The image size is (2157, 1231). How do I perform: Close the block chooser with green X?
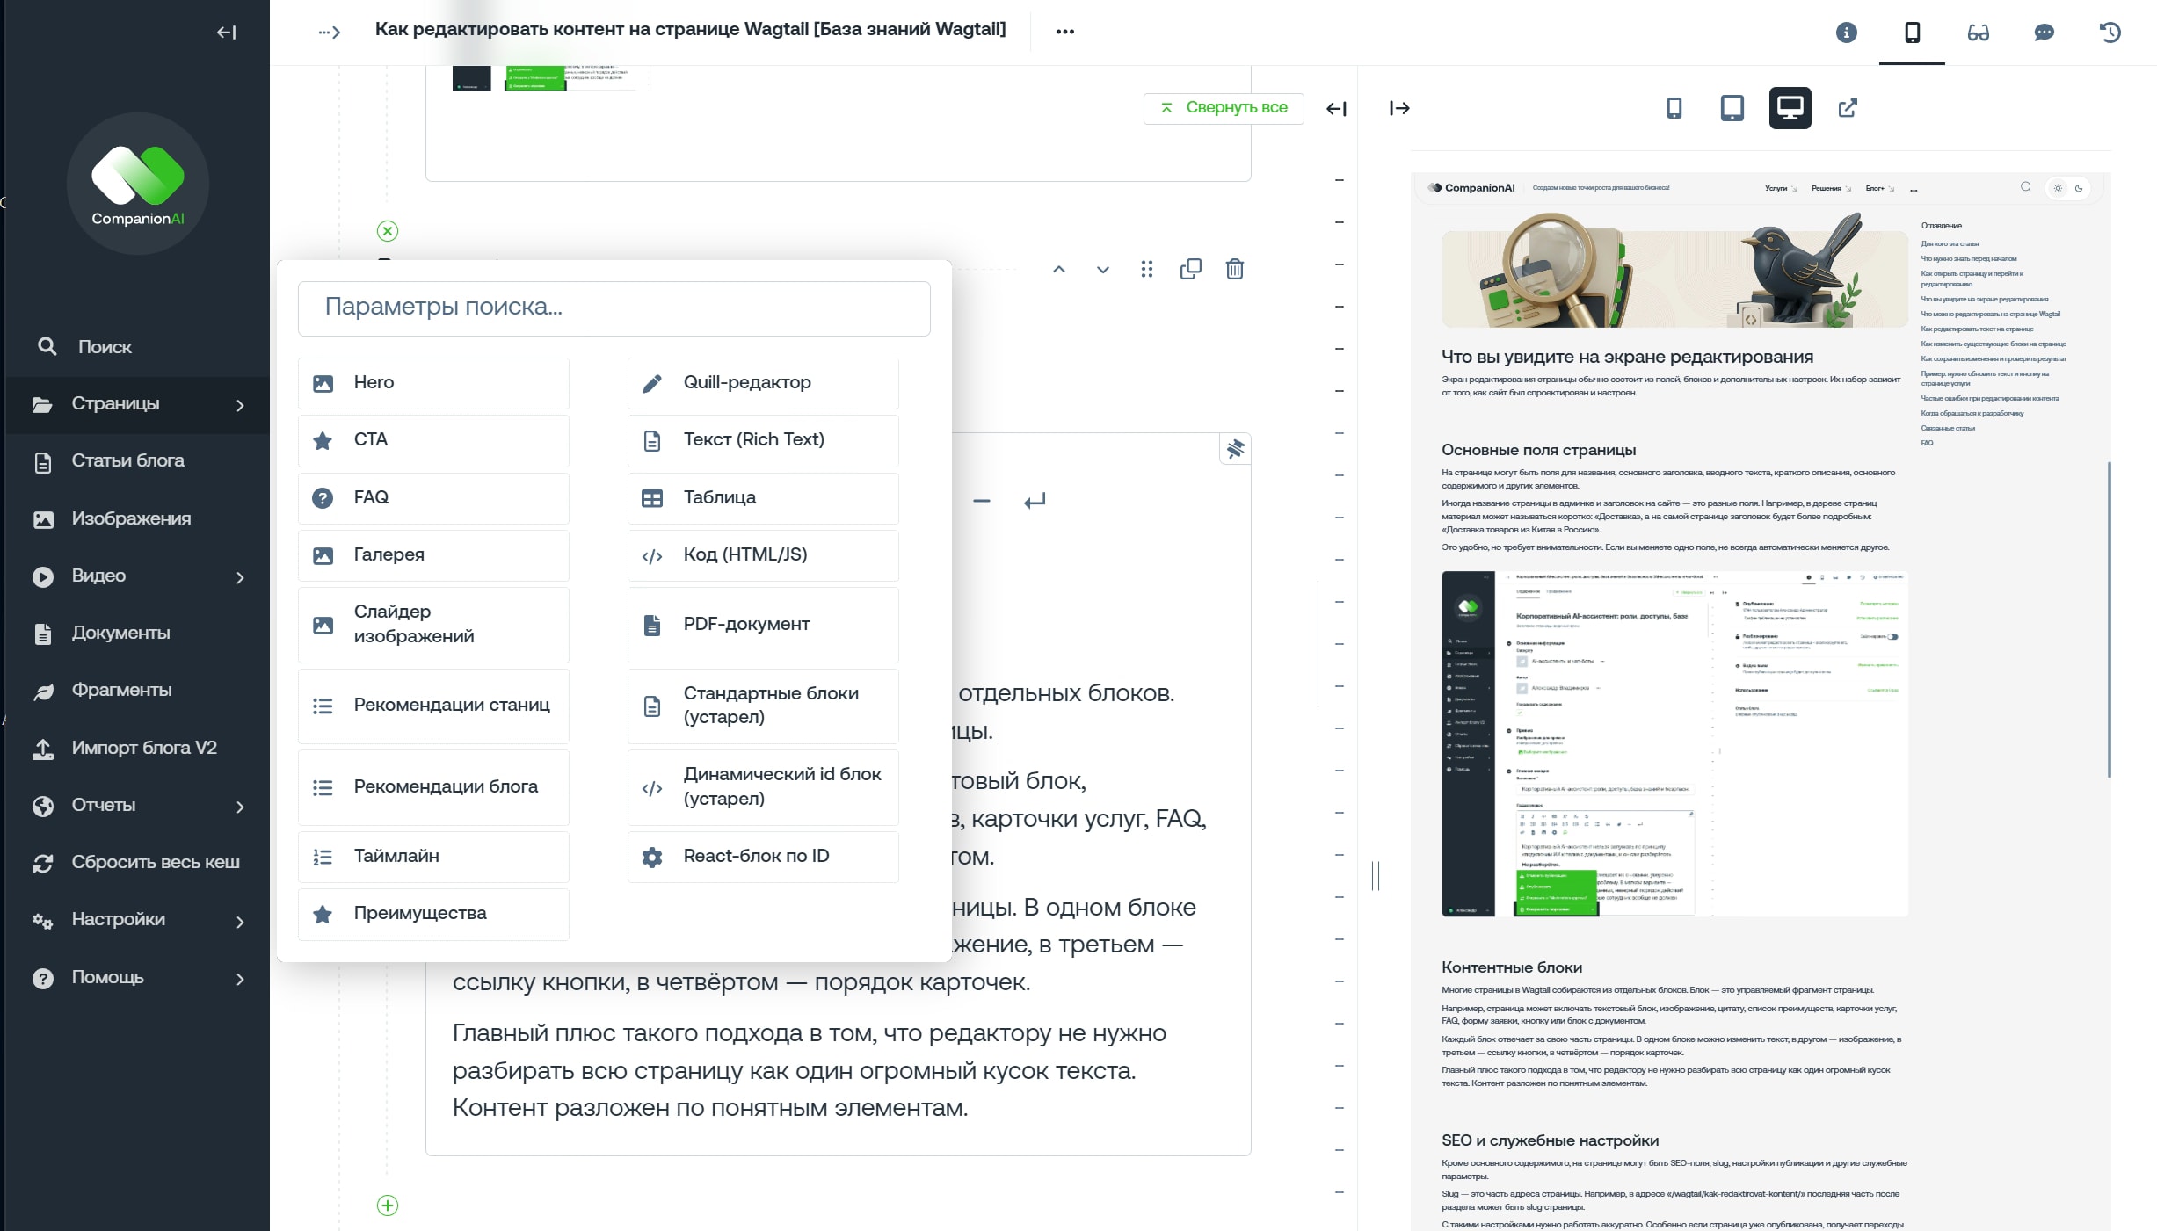pos(388,231)
